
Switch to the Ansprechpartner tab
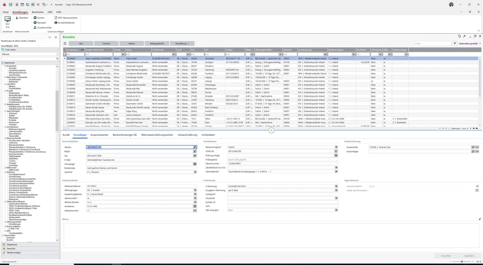click(x=99, y=135)
